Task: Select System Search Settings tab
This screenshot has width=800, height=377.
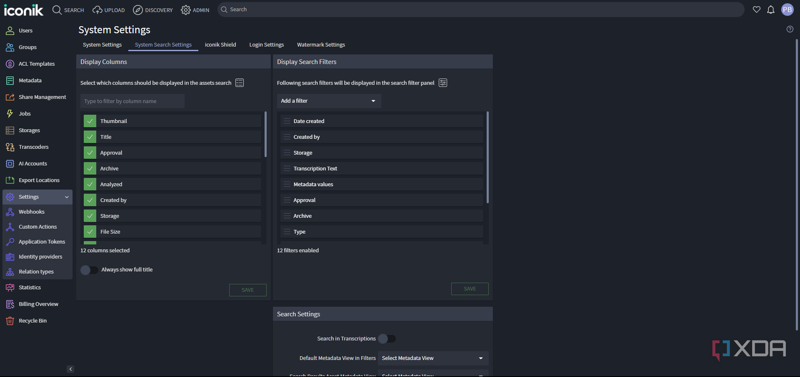Action: coord(163,45)
